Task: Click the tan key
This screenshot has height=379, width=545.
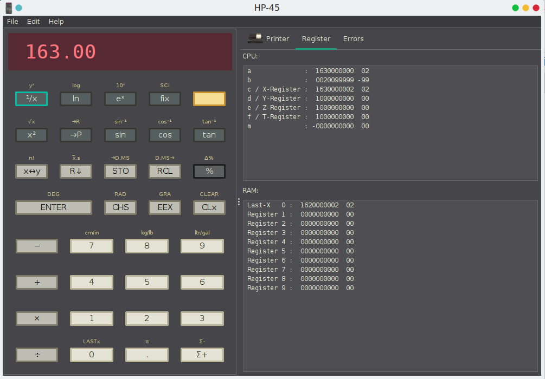Action: (x=209, y=135)
